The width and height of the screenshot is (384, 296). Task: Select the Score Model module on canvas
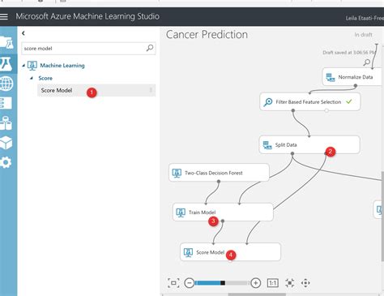(x=230, y=252)
